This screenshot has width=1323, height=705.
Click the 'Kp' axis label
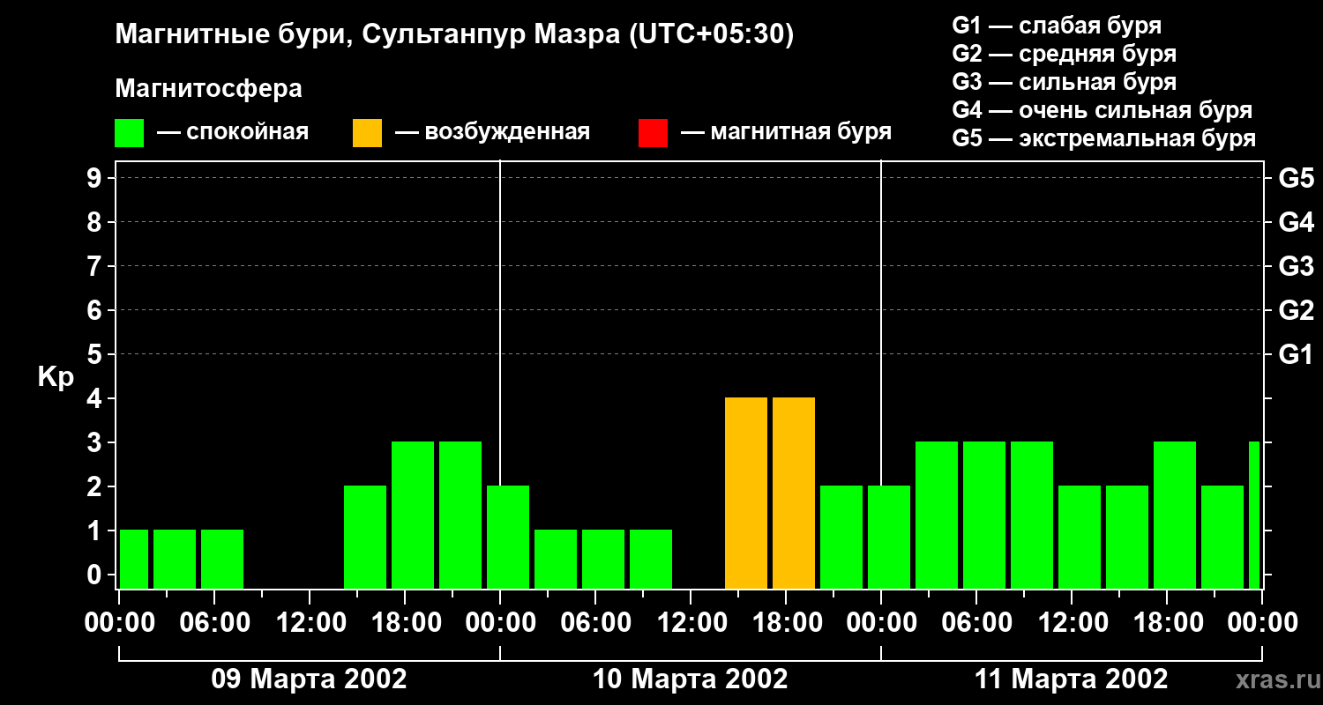56,377
